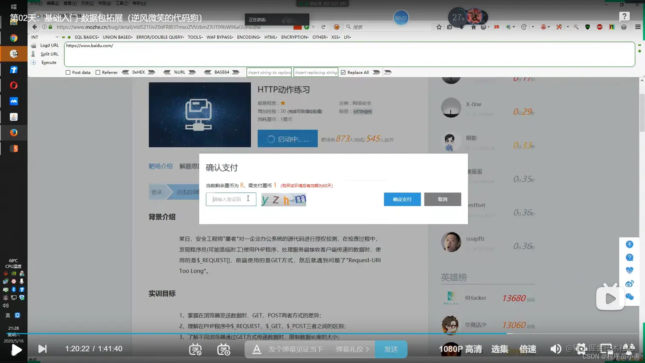Apply 0xHEX encode right arrow
Viewport: 645px width, 363px height.
[151, 73]
